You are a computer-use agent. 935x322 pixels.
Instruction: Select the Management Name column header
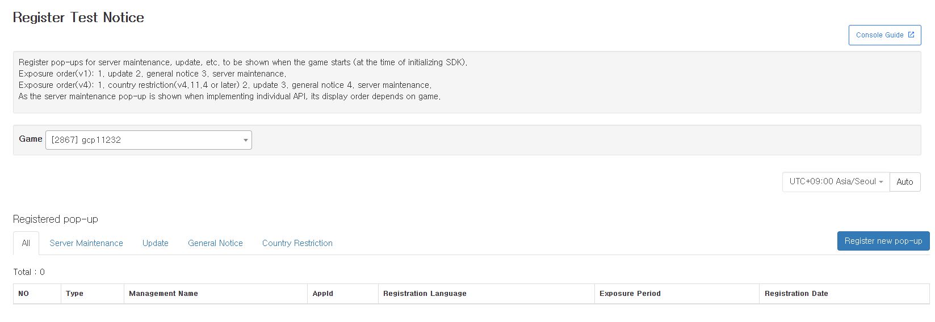pos(163,294)
